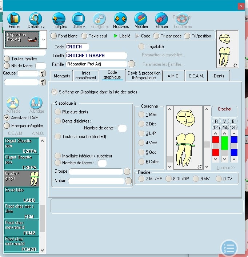The image size is (248, 257).
Task: Enable the Toutes familles option
Action: click(x=7, y=59)
